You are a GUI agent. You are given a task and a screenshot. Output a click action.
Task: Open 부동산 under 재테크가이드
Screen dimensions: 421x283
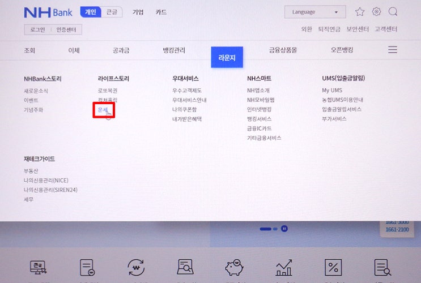pos(31,171)
